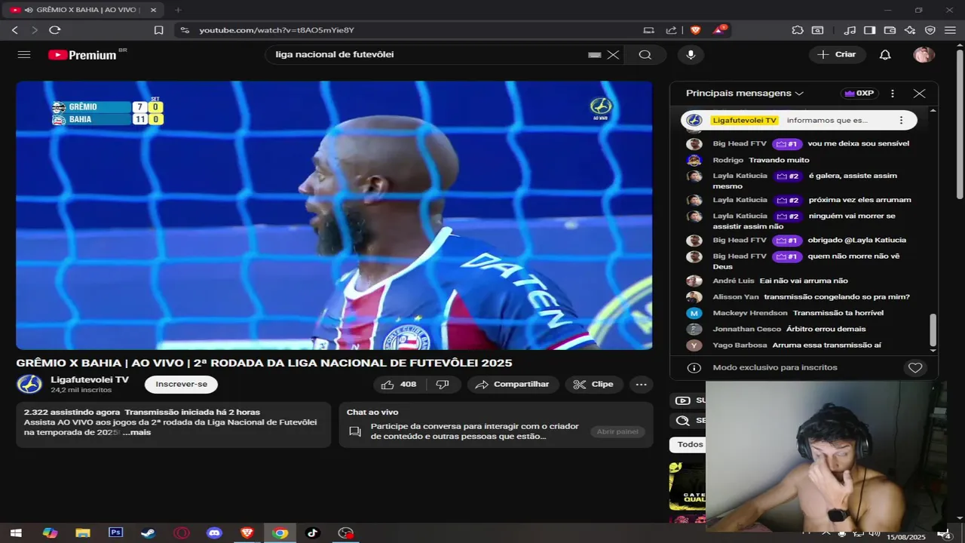Open more video actions three-dot menu
Viewport: 965px width, 543px height.
click(x=641, y=384)
